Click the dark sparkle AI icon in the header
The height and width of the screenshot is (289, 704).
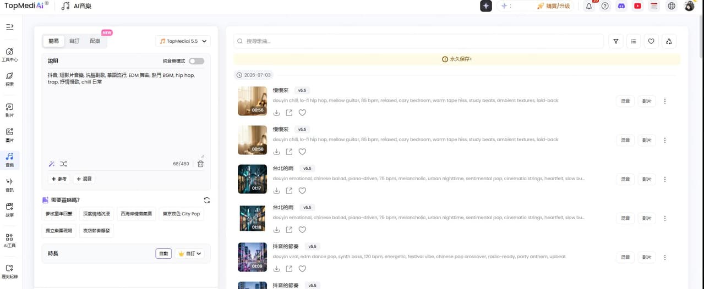(x=485, y=6)
